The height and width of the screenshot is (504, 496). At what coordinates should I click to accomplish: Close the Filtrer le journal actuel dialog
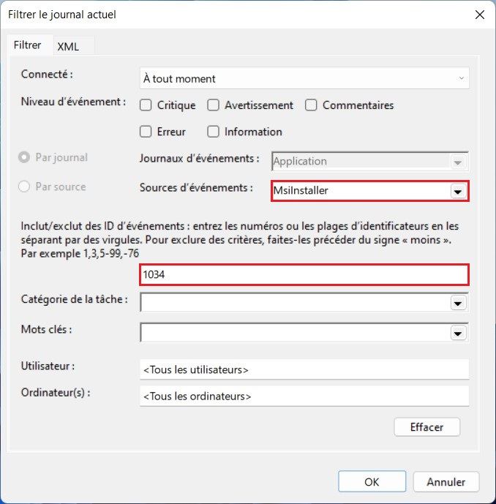tap(480, 15)
